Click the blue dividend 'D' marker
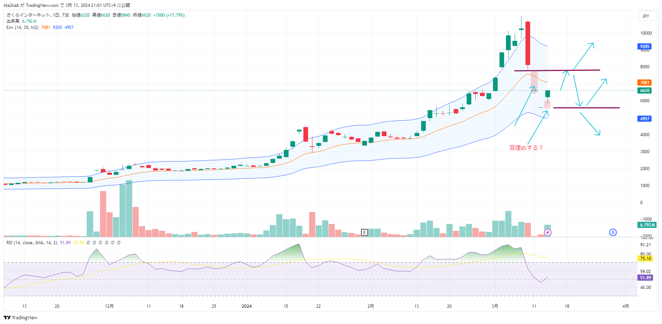Viewport: 662px width, 324px height. click(x=613, y=232)
